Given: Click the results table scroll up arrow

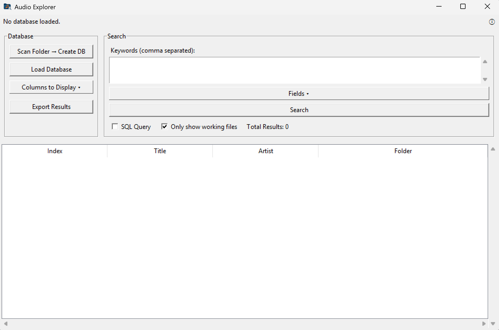Looking at the screenshot, I should point(493,149).
